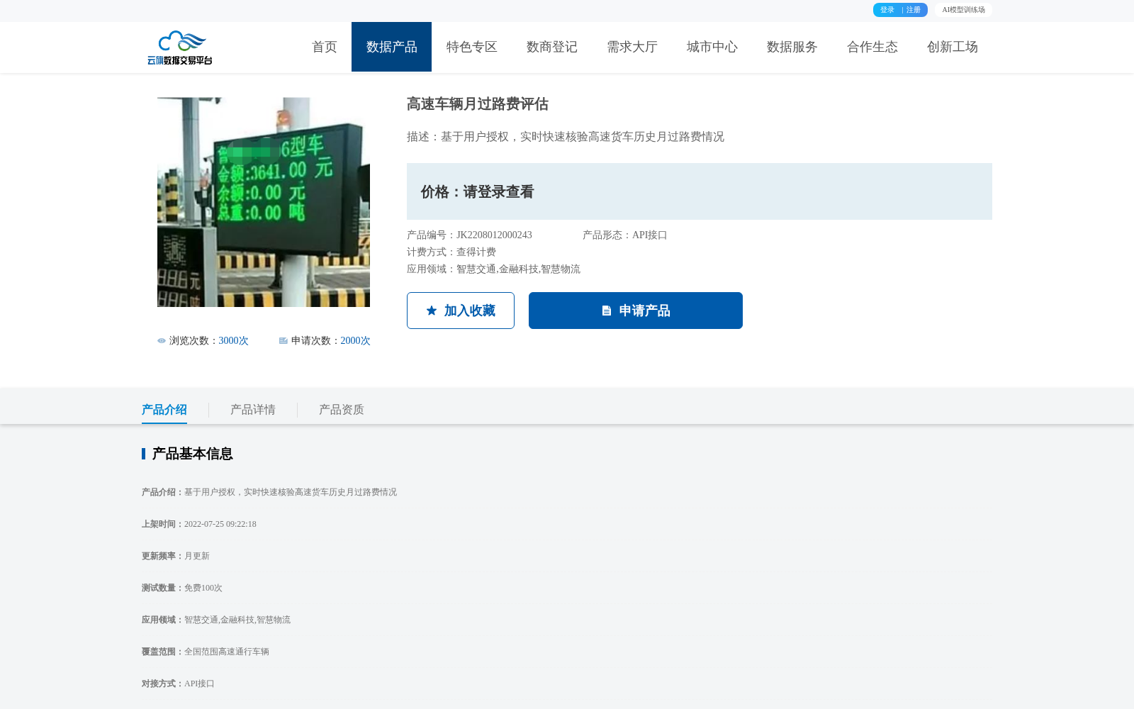Click 2000次 application count value
Viewport: 1134px width, 709px height.
(x=356, y=341)
